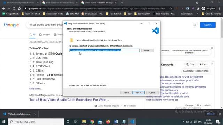Image resolution: width=223 pixels, height=125 pixels.
Task: Click the Sign in button
Action: [208, 25]
